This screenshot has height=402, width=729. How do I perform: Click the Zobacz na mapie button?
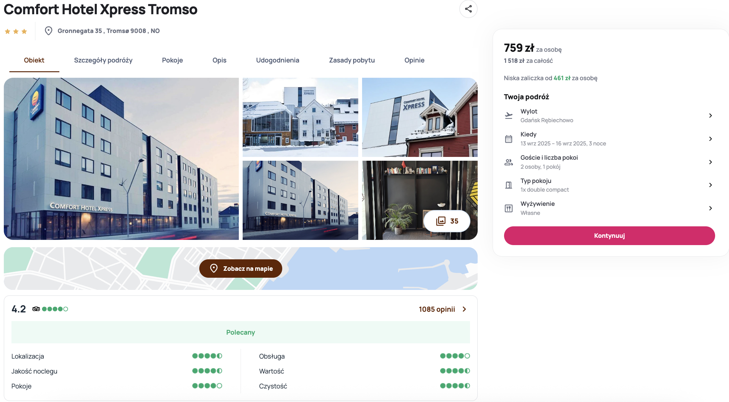[241, 268]
